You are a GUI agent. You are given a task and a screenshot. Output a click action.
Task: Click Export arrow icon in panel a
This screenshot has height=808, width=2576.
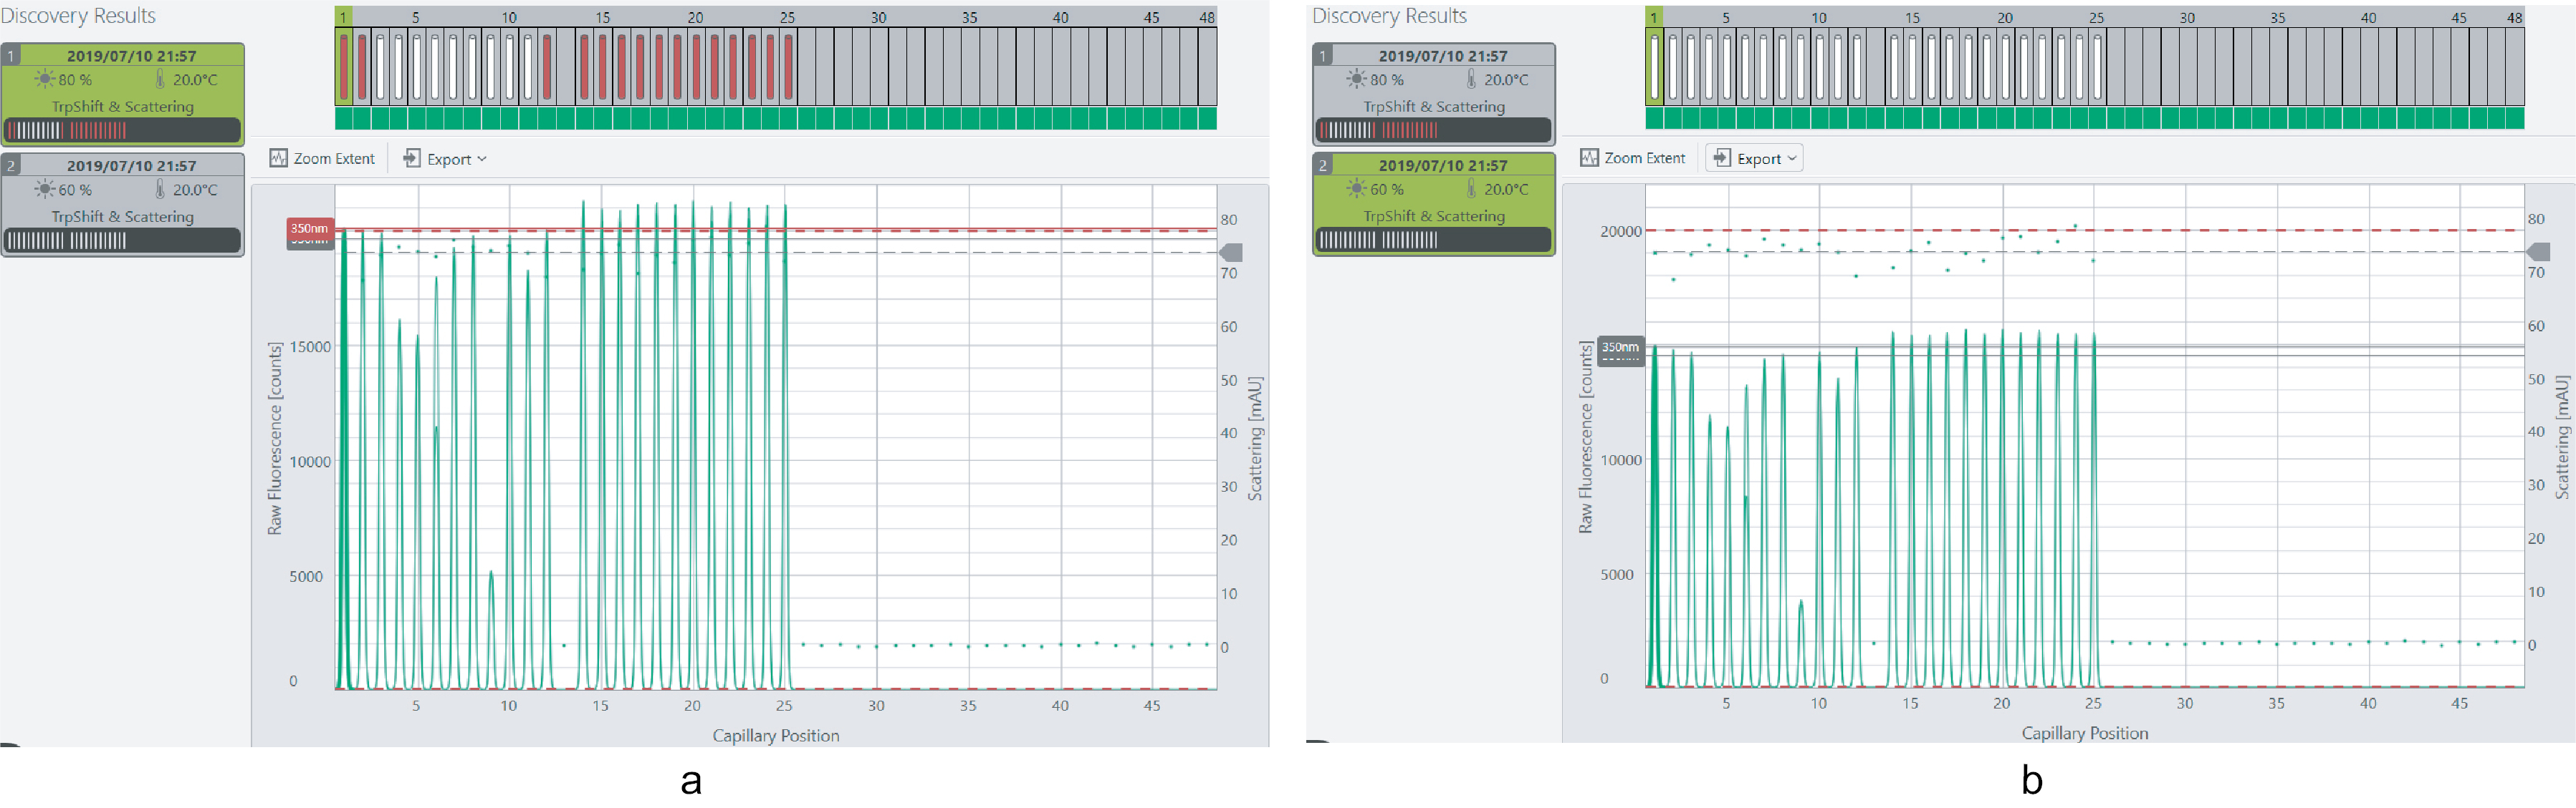pyautogui.click(x=411, y=159)
